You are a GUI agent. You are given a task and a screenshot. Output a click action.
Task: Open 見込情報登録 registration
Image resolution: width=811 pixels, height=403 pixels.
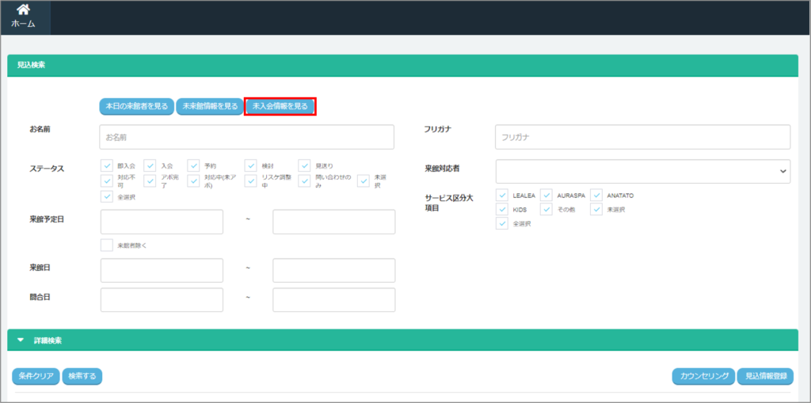tap(765, 376)
